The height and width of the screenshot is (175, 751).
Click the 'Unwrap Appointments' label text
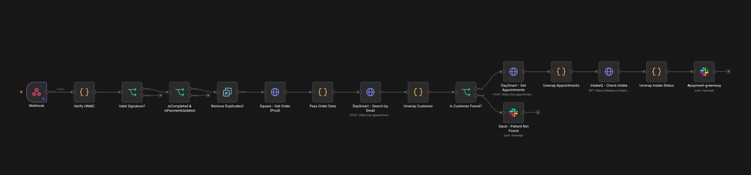coord(561,86)
